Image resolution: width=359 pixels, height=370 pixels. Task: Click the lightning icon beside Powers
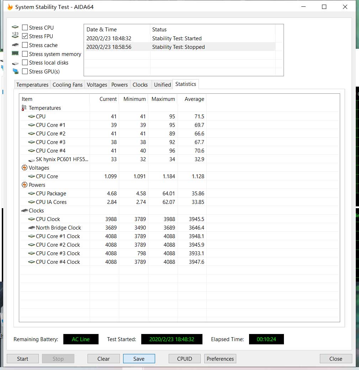(x=25, y=185)
